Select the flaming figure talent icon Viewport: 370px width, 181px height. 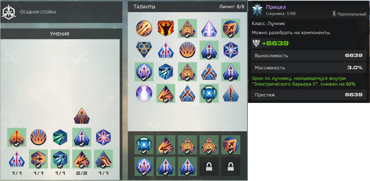coord(166,28)
